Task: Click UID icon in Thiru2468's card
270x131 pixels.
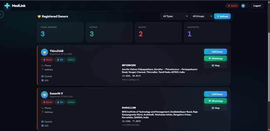Action: [x=42, y=80]
